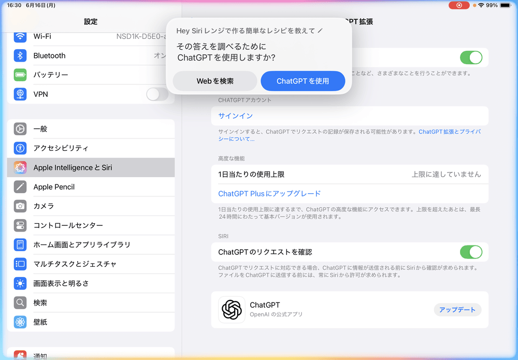
Task: Tap the ChatGPT app logo
Action: 232,310
